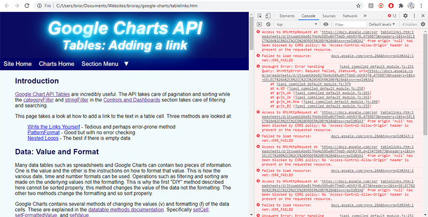The width and height of the screenshot is (428, 217).
Task: Open the setCell link
Action: 201,209
